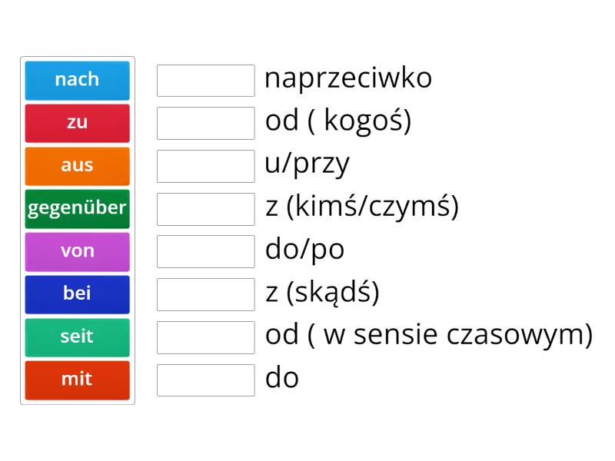The height and width of the screenshot is (461, 615).
Task: Select the blue 'nach' word tile
Action: coord(77,79)
